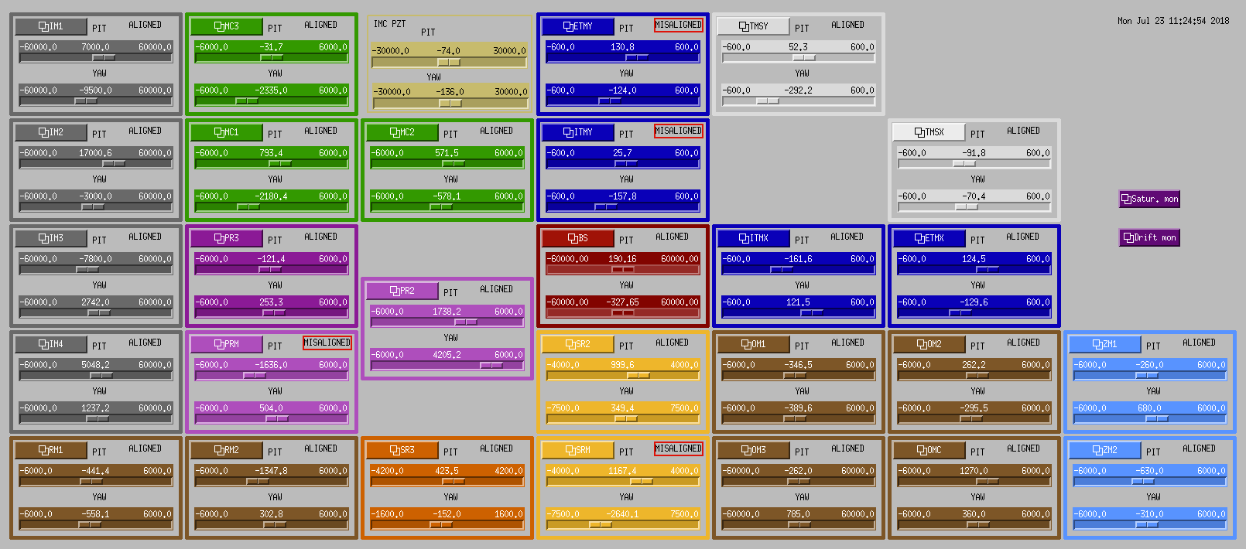Open the ETMY related display button
This screenshot has width=1246, height=549.
pos(578,26)
